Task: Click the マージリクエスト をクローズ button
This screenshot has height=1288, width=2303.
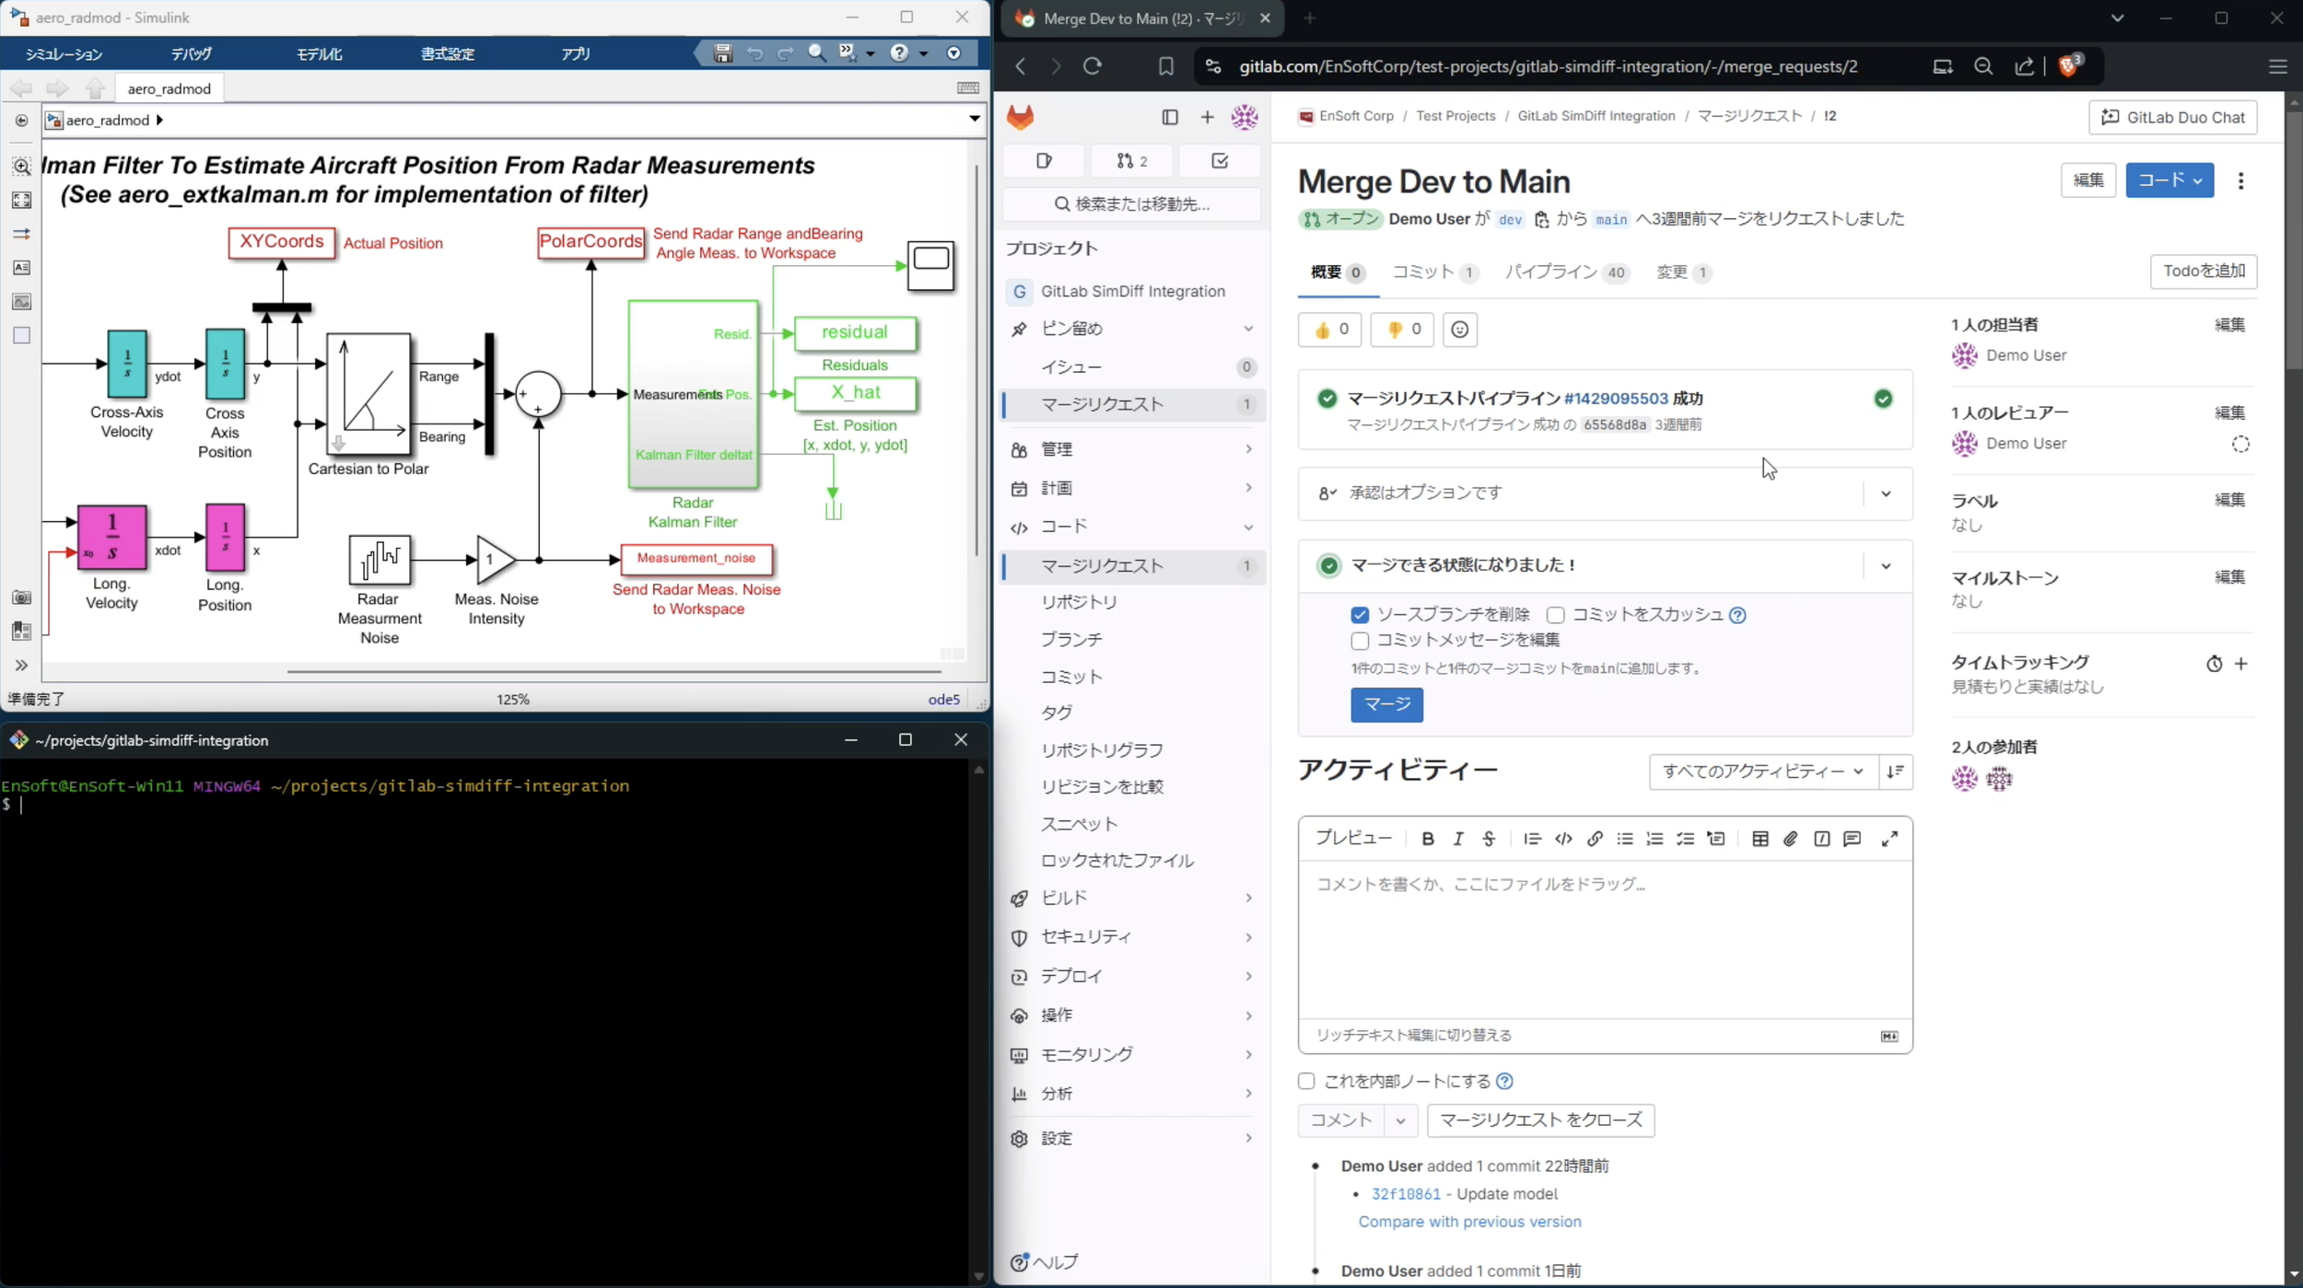Action: pyautogui.click(x=1540, y=1120)
